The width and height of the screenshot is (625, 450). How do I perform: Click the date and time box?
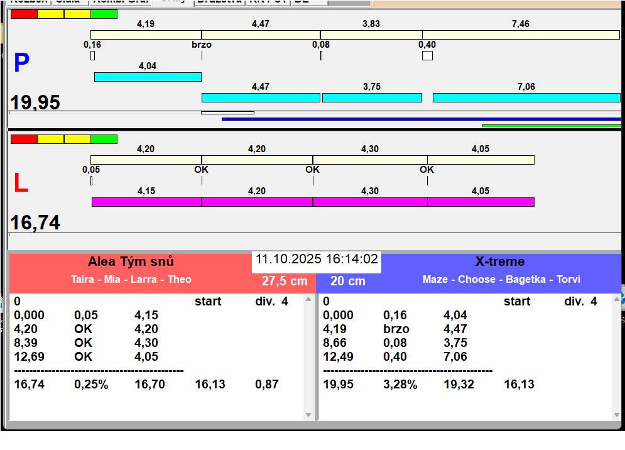pyautogui.click(x=317, y=260)
